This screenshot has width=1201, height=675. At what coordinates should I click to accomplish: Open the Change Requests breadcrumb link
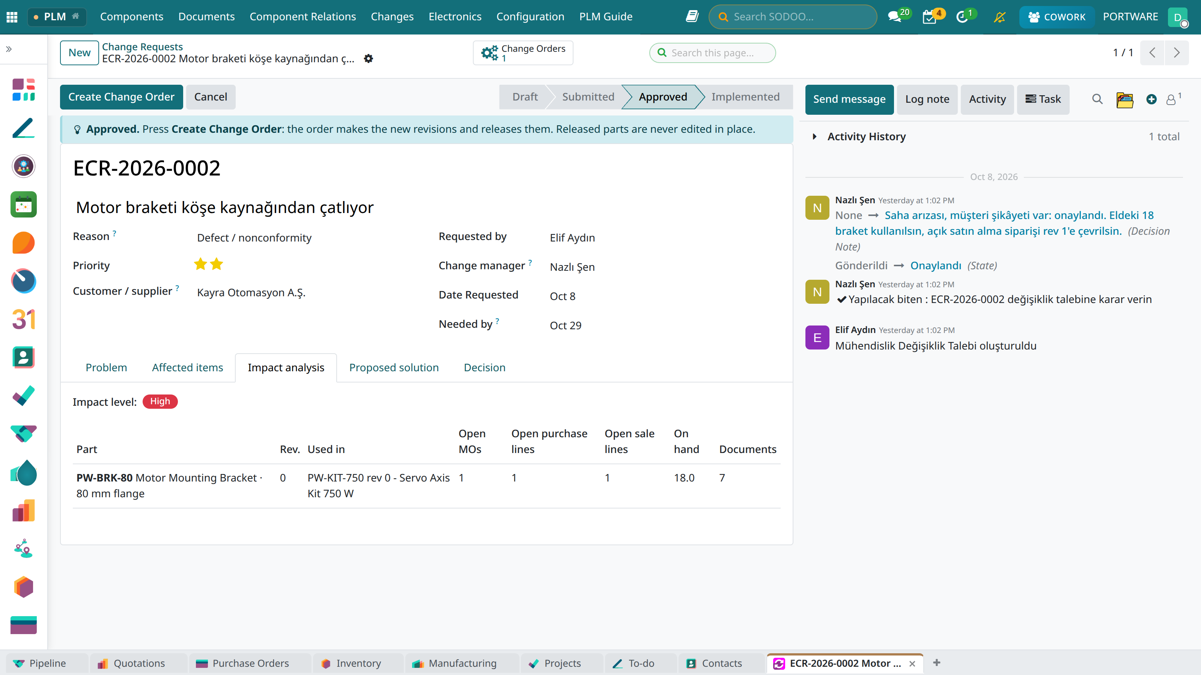(142, 46)
